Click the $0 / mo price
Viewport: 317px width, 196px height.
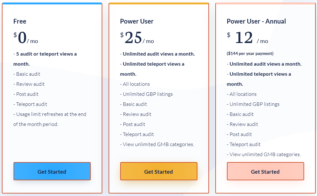26,38
